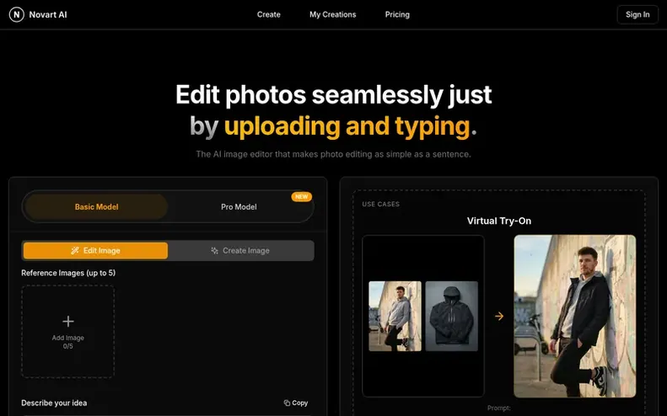This screenshot has height=416, width=667.
Task: Go to My Creations page
Action: [332, 14]
